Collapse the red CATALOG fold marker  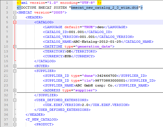pos(15,22)
